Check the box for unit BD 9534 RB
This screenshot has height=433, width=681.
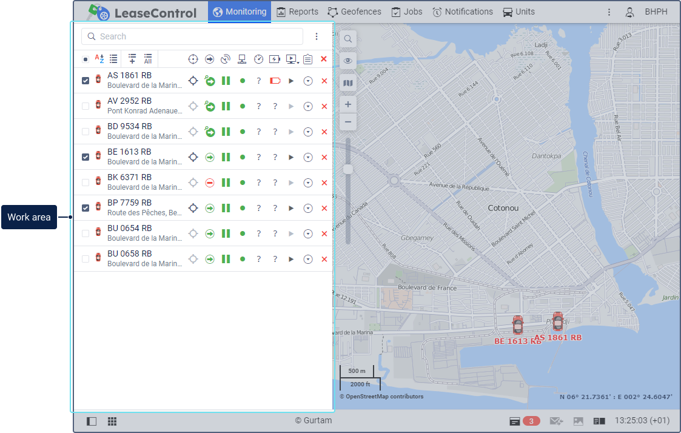[86, 132]
